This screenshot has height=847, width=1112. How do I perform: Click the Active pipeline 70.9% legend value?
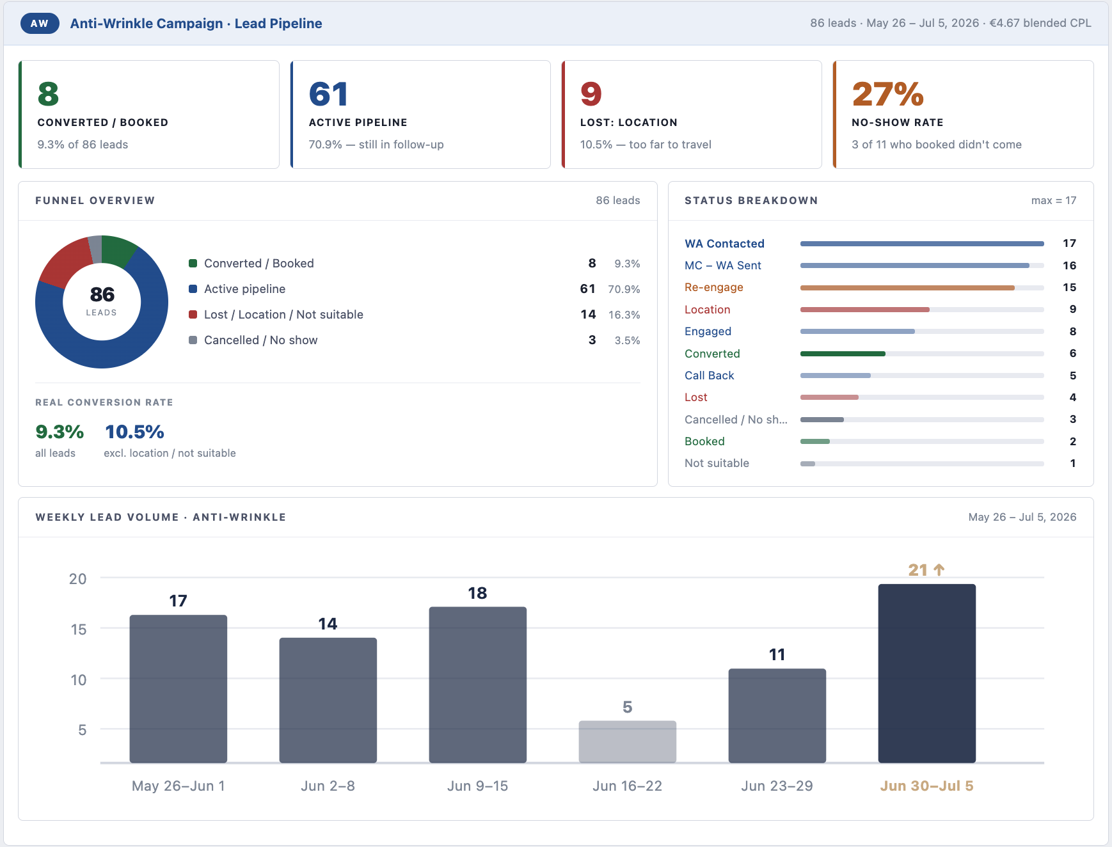(x=624, y=289)
